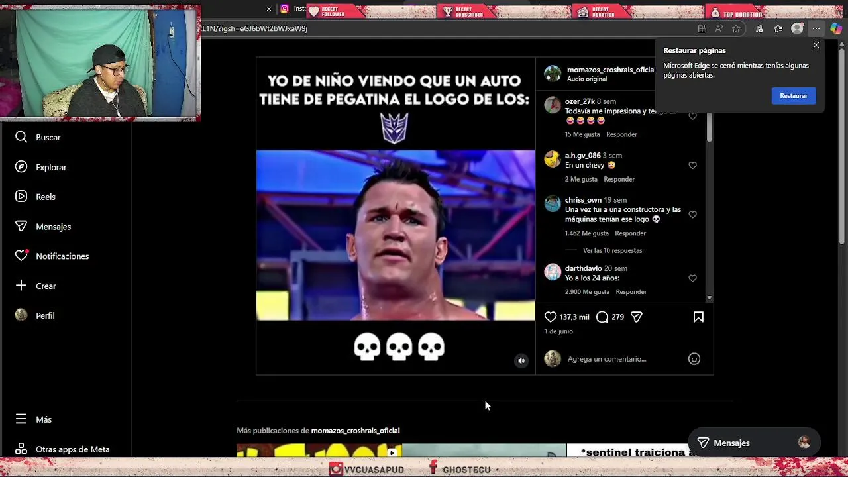Reply to darthdavlo's comment

click(x=631, y=291)
